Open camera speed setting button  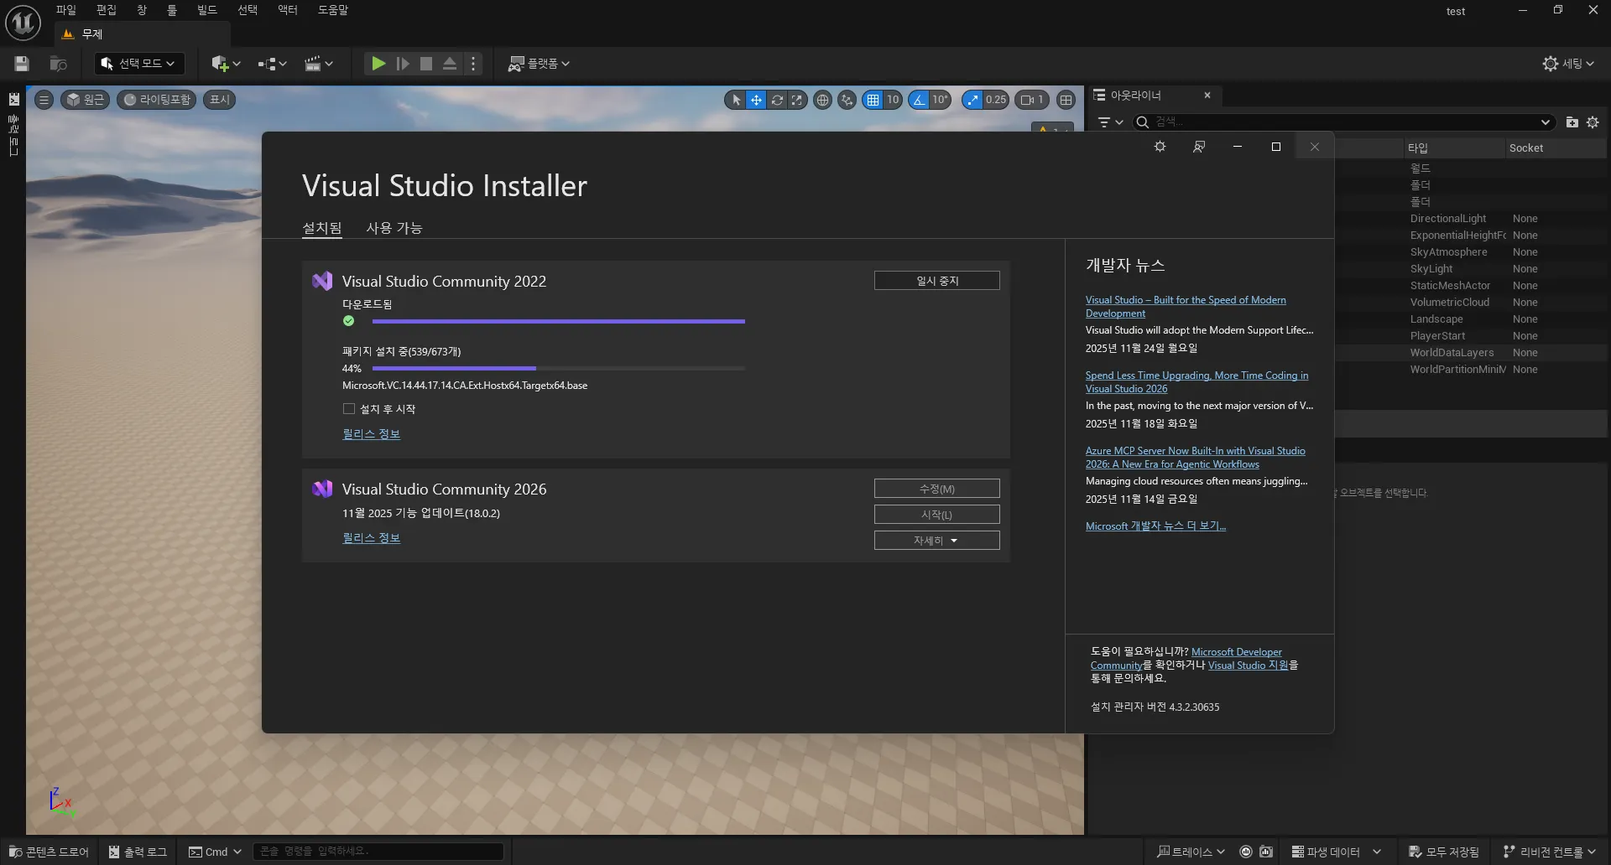tap(1032, 100)
